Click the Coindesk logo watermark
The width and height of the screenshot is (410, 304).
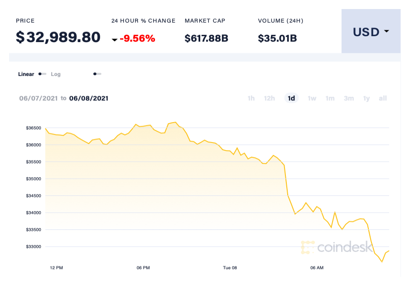pyautogui.click(x=338, y=247)
